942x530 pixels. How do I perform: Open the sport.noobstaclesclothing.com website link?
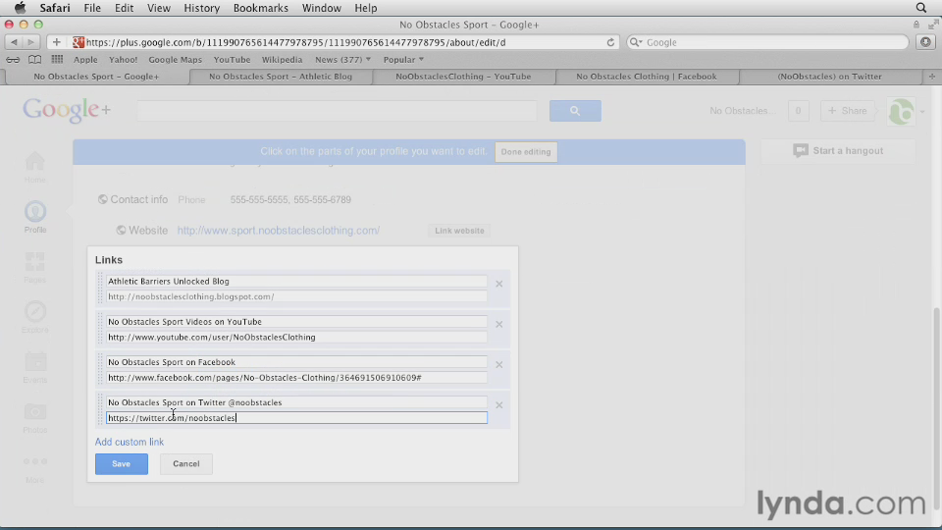[278, 230]
